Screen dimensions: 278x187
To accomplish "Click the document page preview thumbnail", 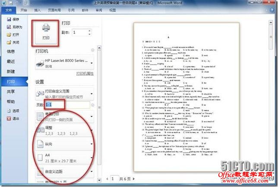I will click(x=186, y=97).
